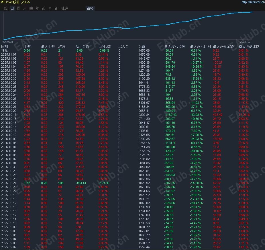The height and width of the screenshot is (250, 265).
Task: Open the 月 monthly tab
Action: tap(25, 8)
